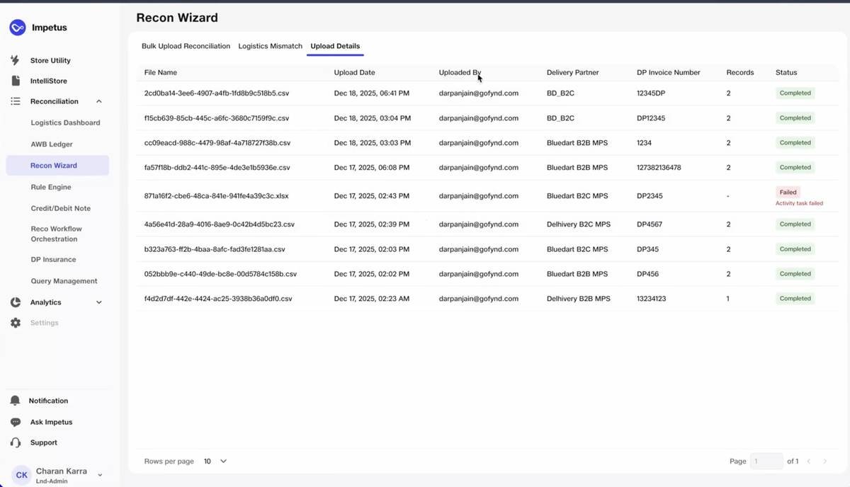Click the IntelliStore document icon
The width and height of the screenshot is (850, 487).
[15, 81]
